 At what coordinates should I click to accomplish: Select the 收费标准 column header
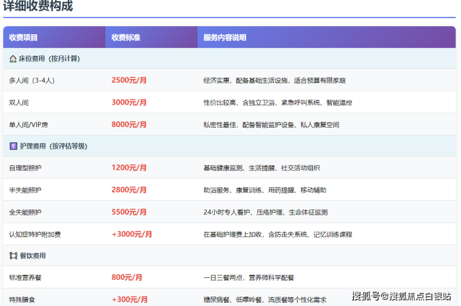126,37
